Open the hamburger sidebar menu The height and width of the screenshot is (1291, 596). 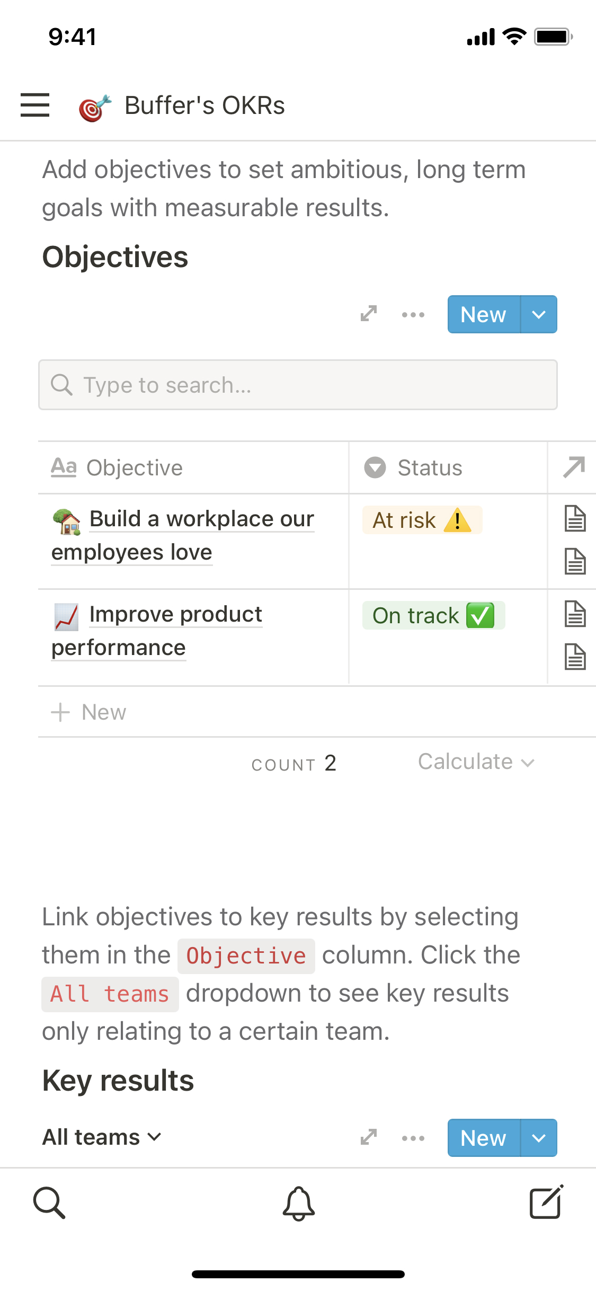click(35, 105)
